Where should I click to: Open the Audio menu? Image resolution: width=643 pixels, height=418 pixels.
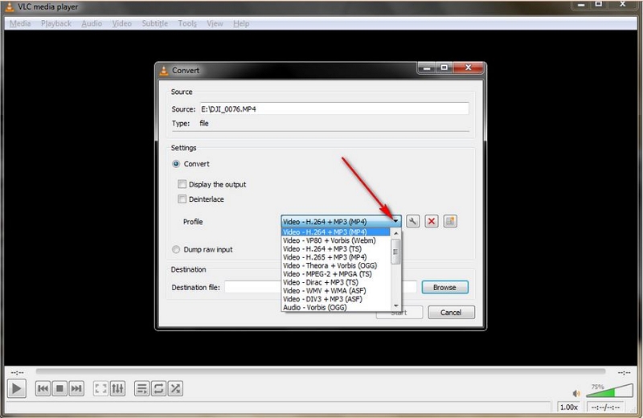point(92,23)
